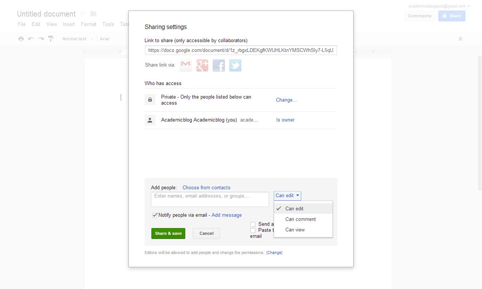Share link via Twitter

pos(235,65)
